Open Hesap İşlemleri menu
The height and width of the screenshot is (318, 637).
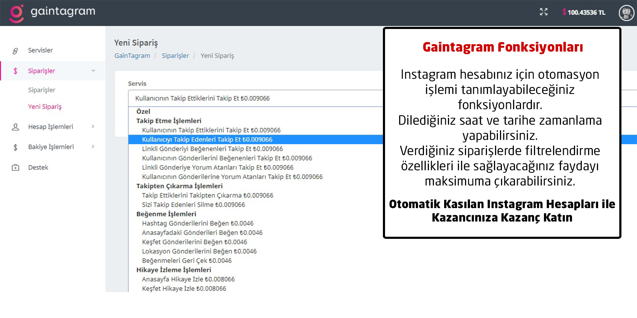click(51, 127)
